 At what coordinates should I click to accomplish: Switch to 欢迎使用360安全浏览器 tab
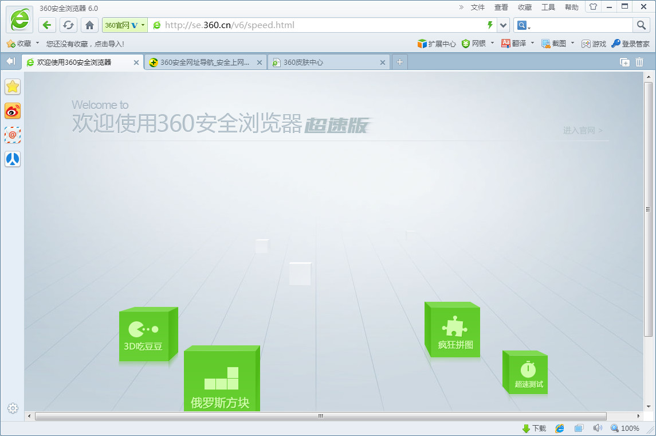pyautogui.click(x=82, y=63)
